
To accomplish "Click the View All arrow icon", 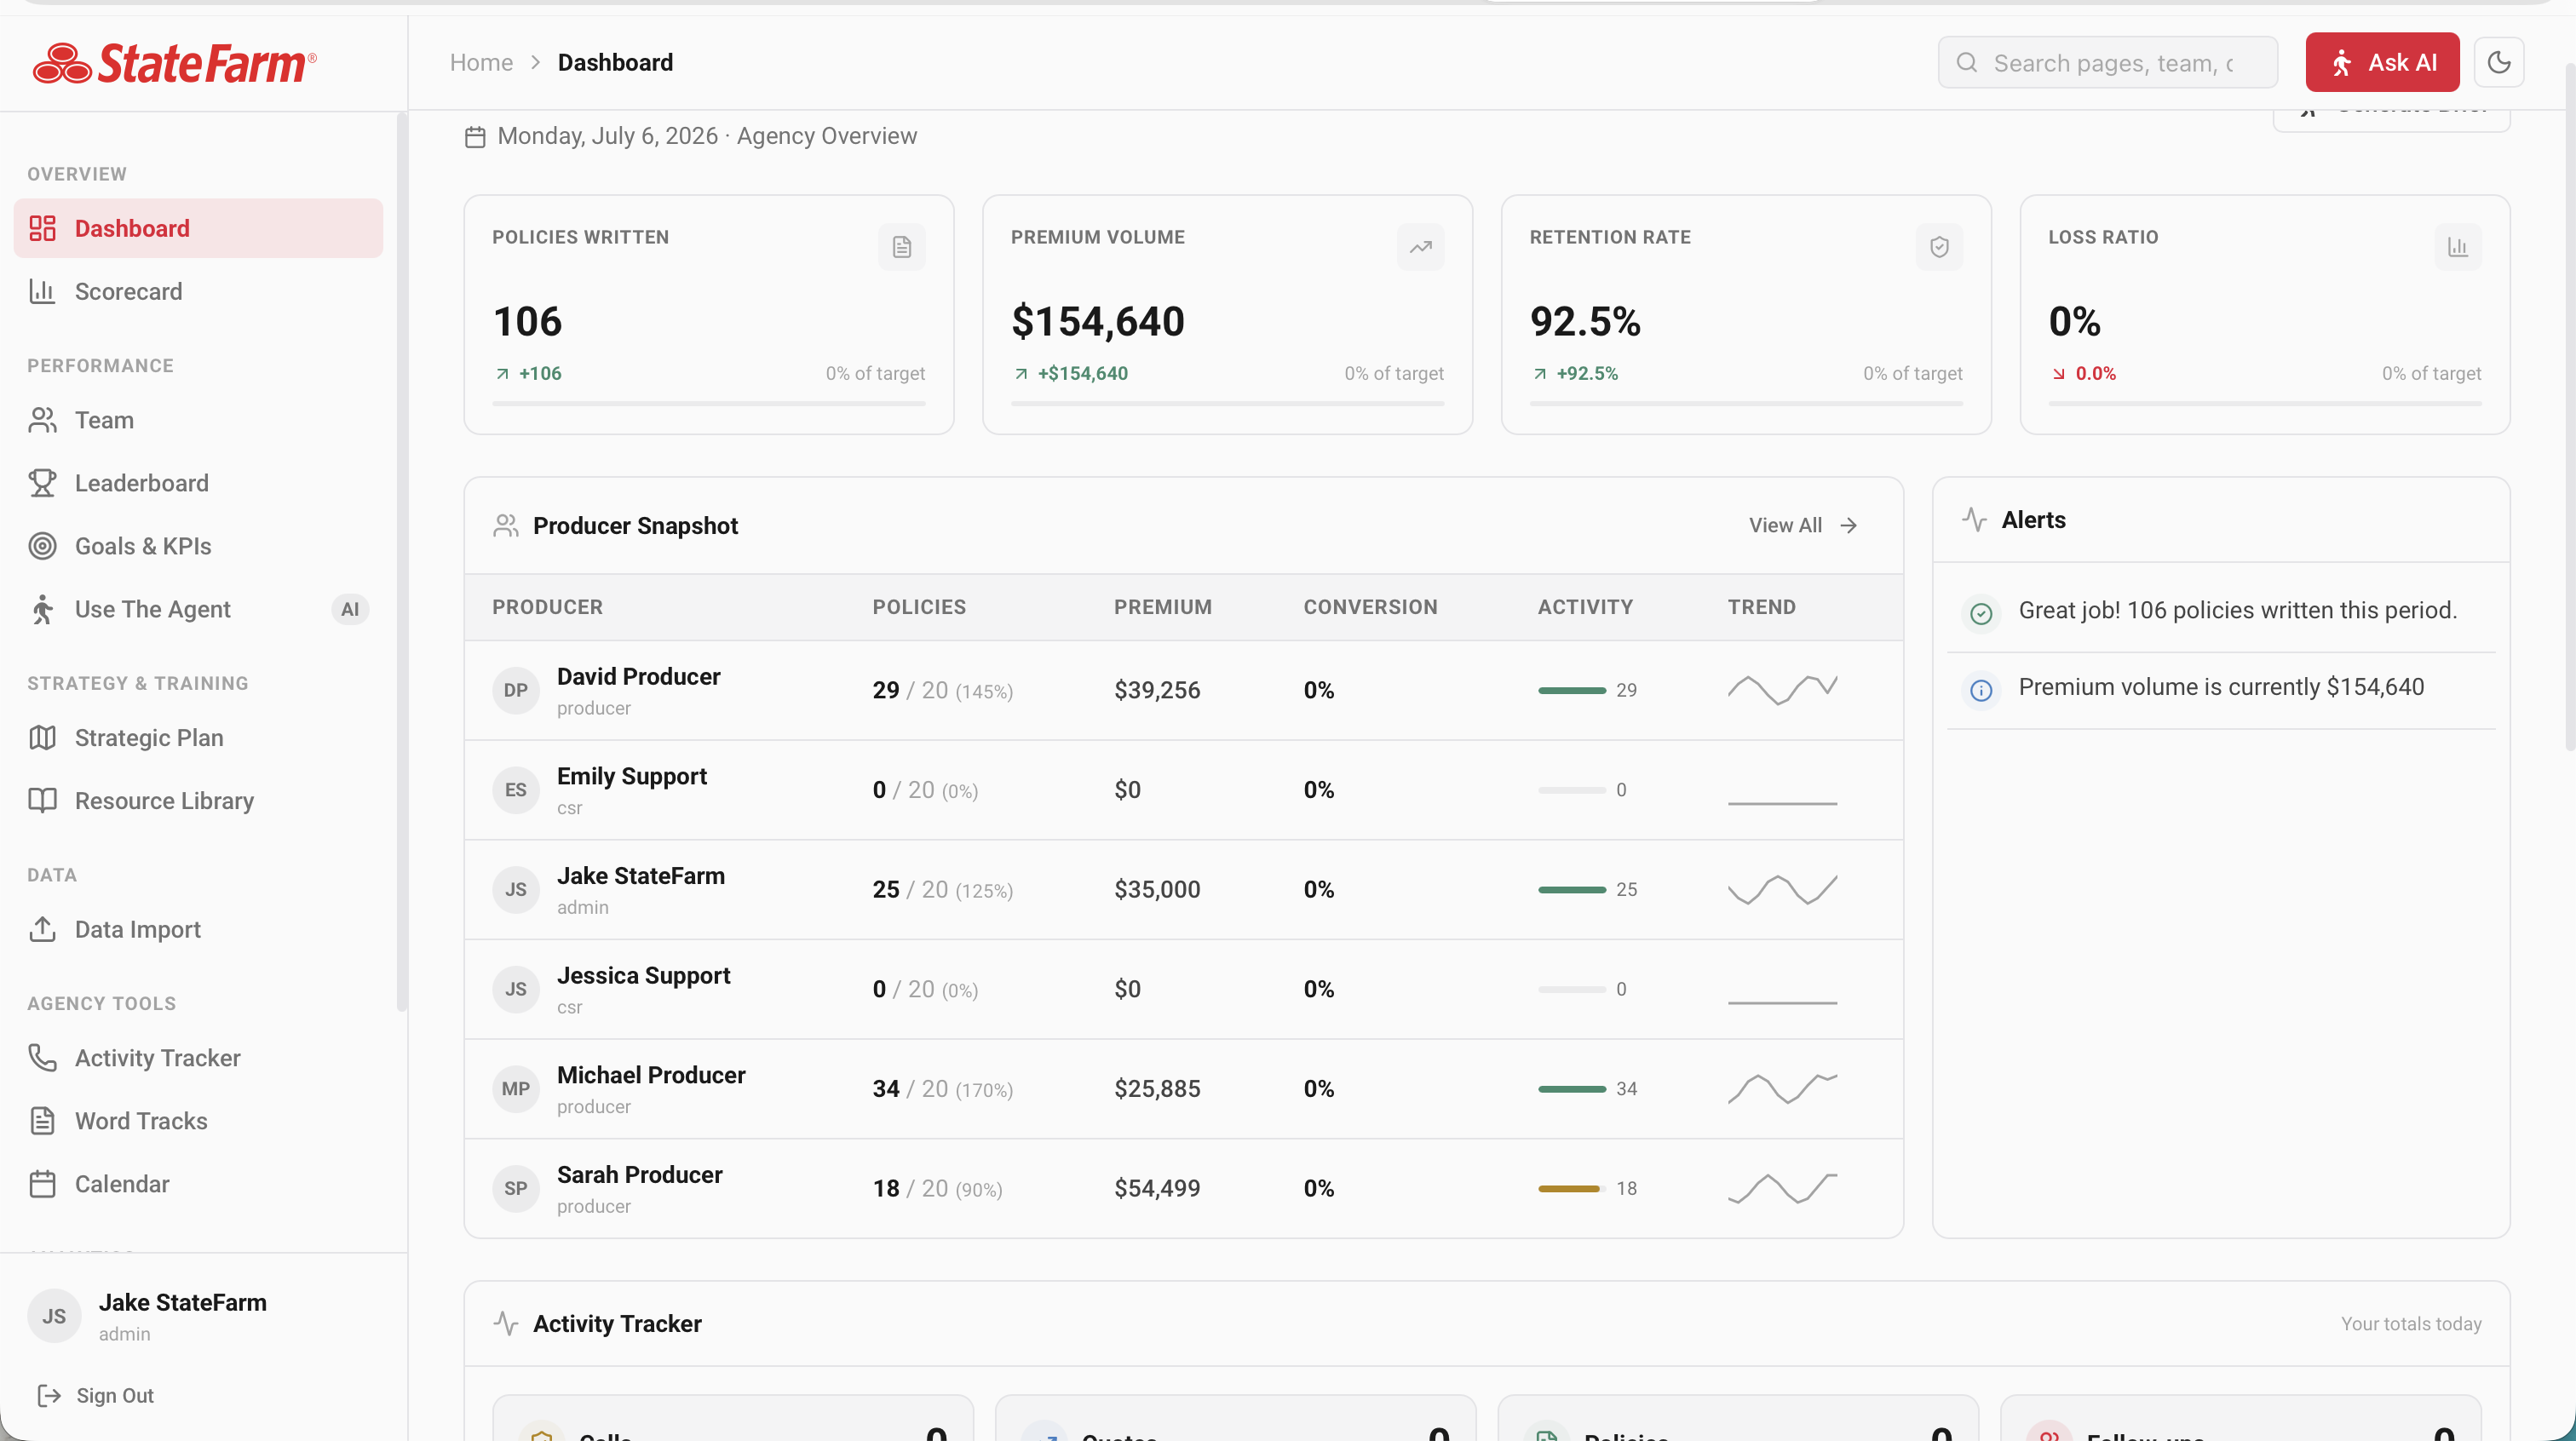I will [x=1848, y=525].
